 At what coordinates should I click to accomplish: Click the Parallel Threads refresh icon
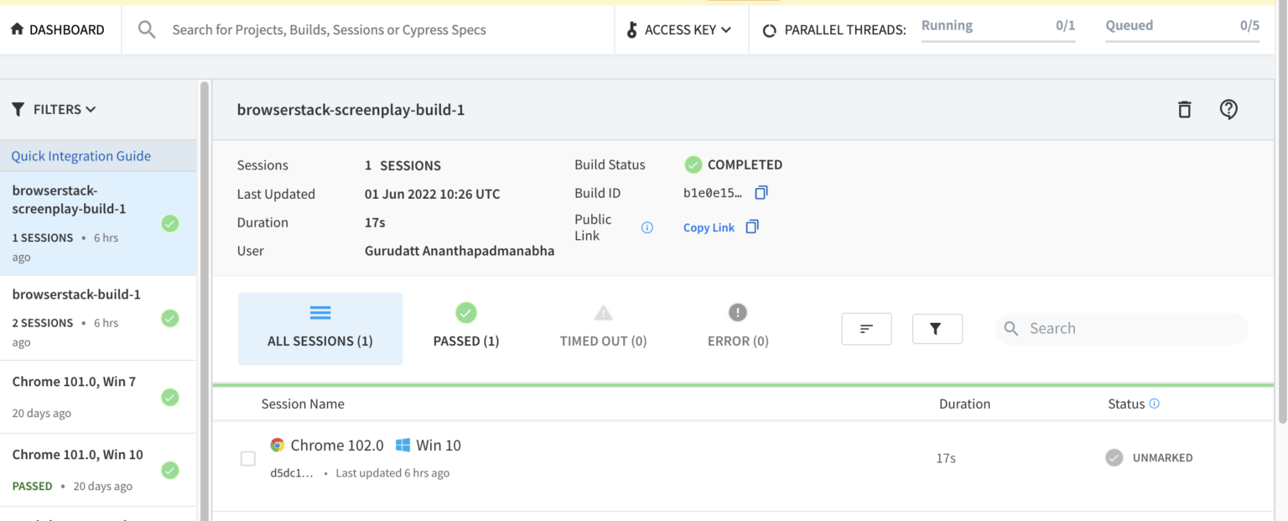(769, 30)
